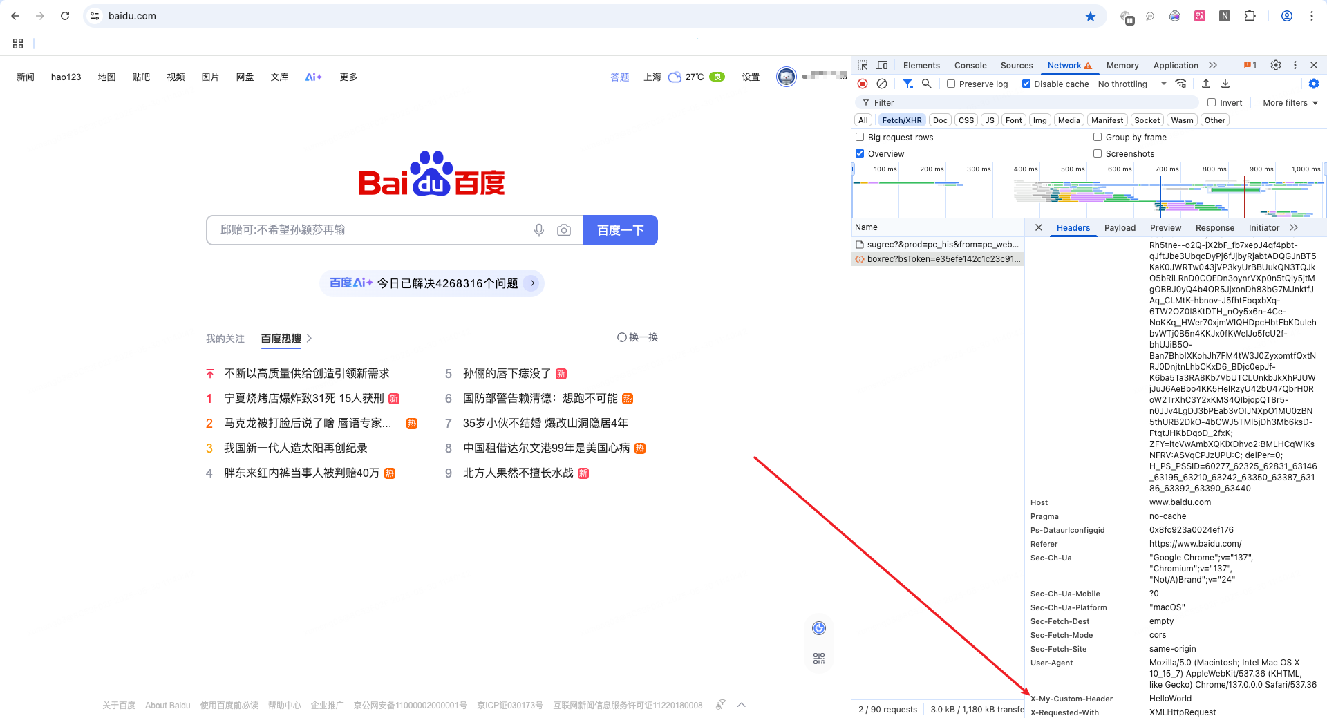
Task: Select the sugrec?&prod=pc_his request row
Action: [x=938, y=245]
